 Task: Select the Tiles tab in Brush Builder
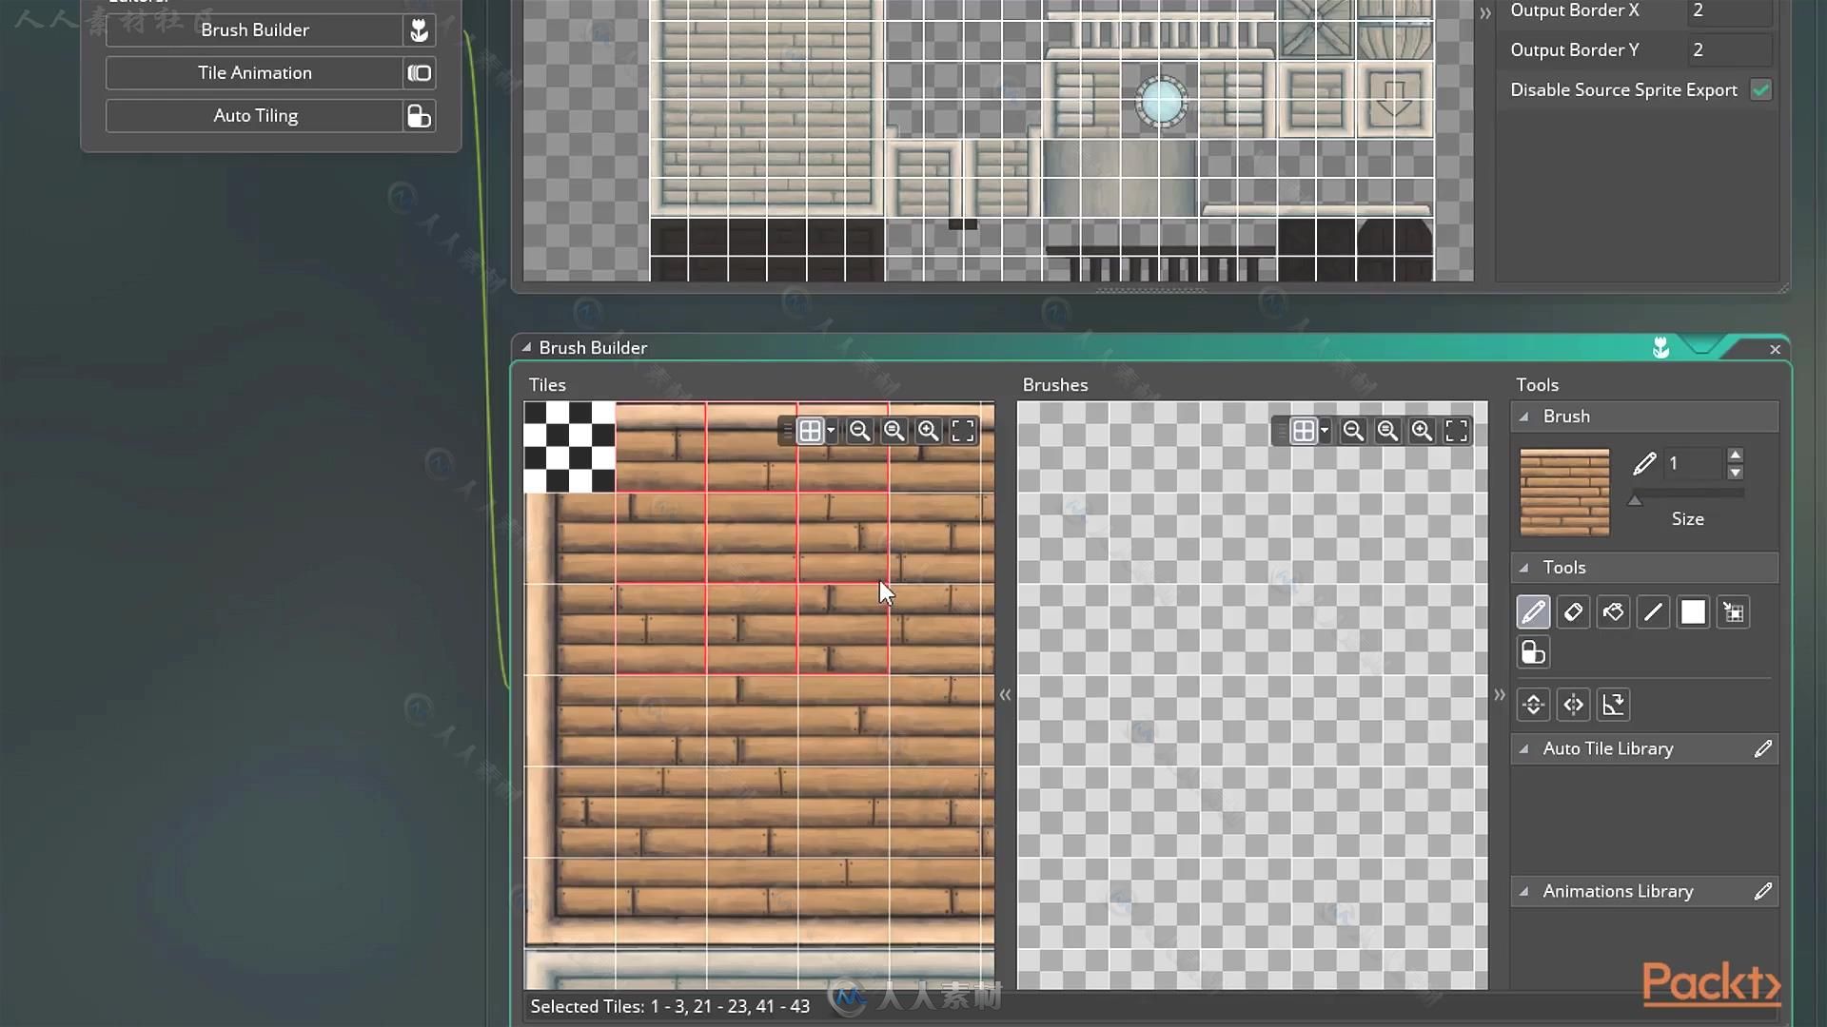coord(546,385)
